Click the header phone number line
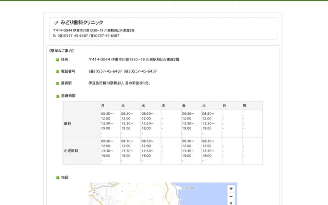Image resolution: width=328 pixels, height=205 pixels. click(x=86, y=36)
